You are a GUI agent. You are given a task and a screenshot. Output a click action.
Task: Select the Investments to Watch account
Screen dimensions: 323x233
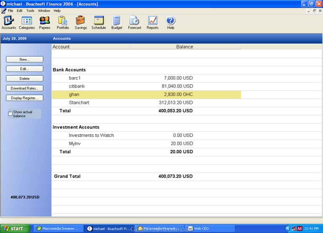(146, 135)
